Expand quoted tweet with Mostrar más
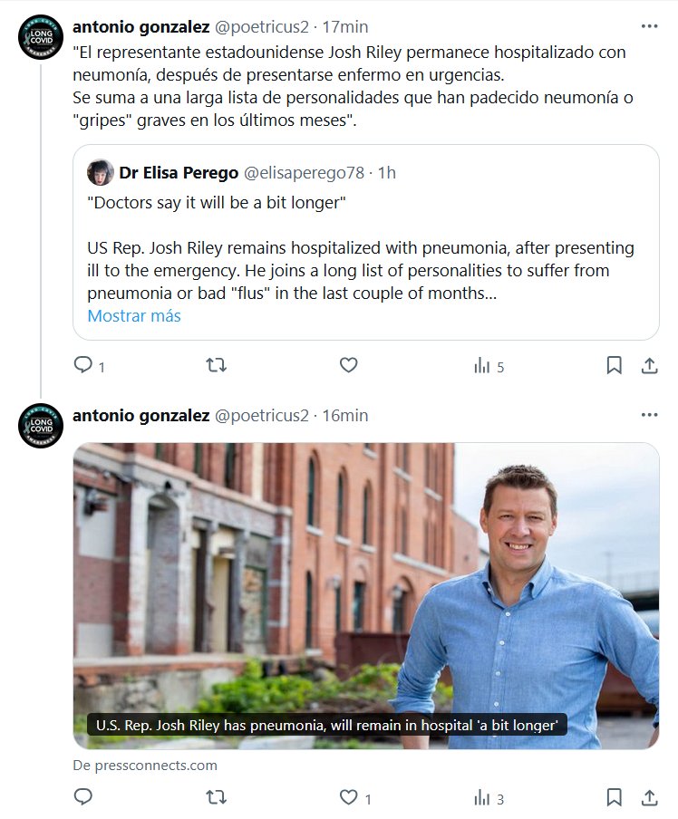 (x=134, y=316)
